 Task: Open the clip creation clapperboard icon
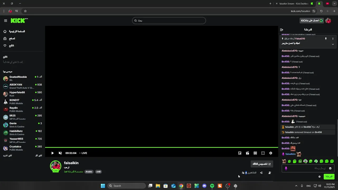[x=247, y=153]
